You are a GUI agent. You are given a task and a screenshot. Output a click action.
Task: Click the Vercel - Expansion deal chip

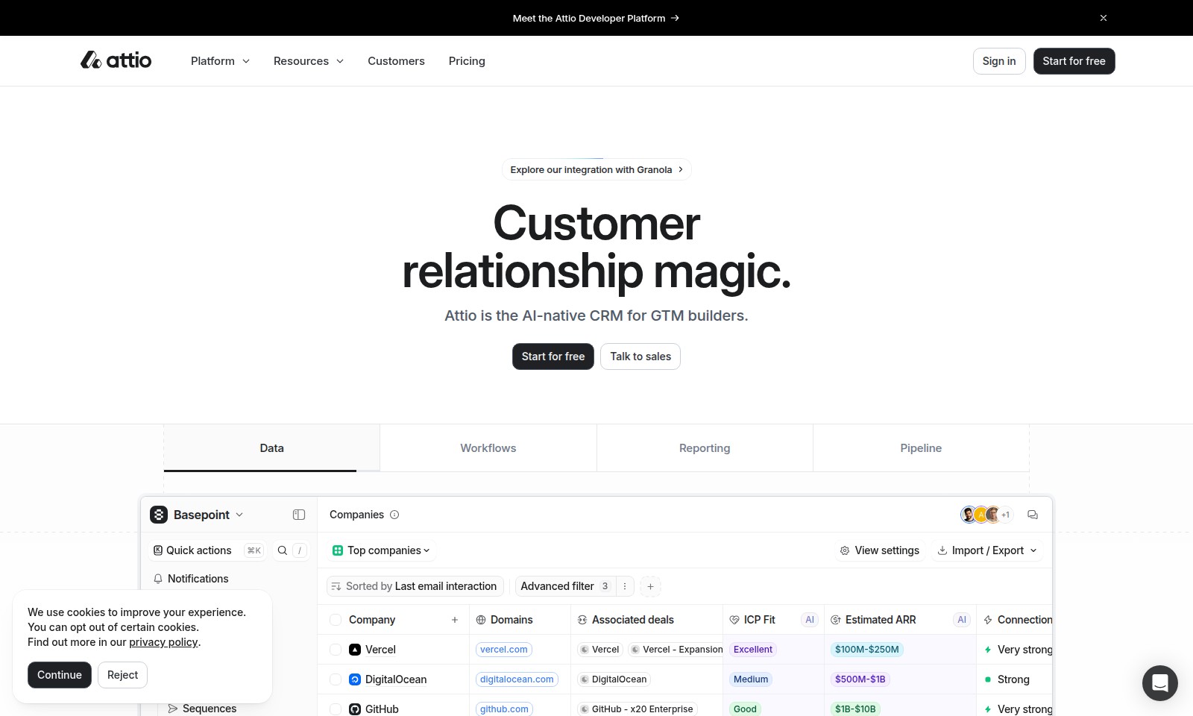pyautogui.click(x=676, y=650)
